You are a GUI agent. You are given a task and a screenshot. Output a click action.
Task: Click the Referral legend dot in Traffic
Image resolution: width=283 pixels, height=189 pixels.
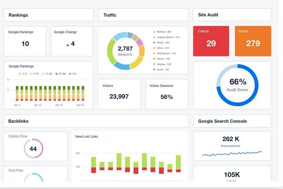tap(154, 32)
